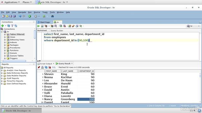The width and height of the screenshot is (202, 113).
Task: Close the Query Result tab
Action: (72, 63)
